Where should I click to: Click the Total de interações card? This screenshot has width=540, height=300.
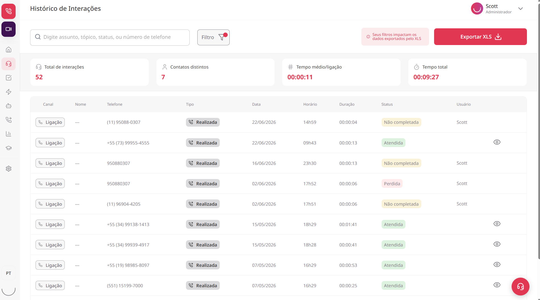tap(89, 72)
